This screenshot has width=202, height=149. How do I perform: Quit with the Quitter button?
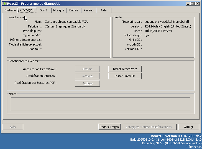(189, 127)
